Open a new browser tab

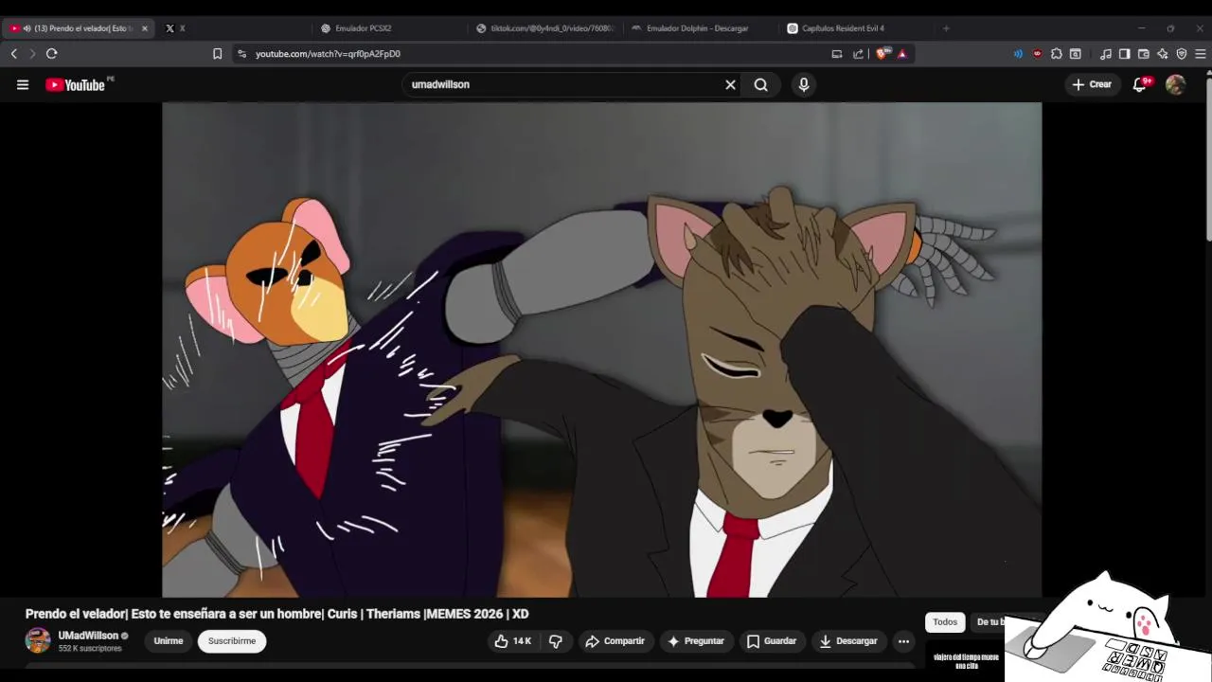click(945, 28)
